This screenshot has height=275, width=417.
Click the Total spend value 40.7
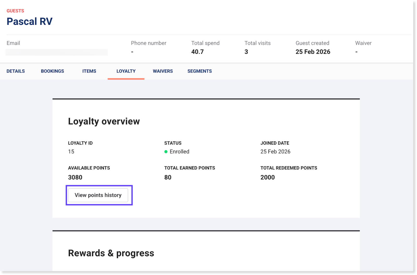click(197, 52)
